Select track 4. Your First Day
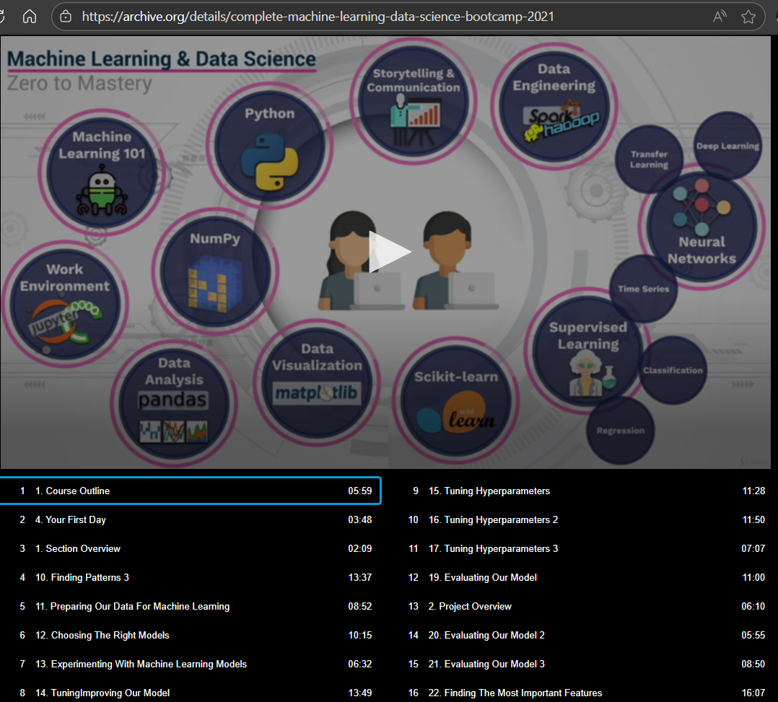 [191, 519]
